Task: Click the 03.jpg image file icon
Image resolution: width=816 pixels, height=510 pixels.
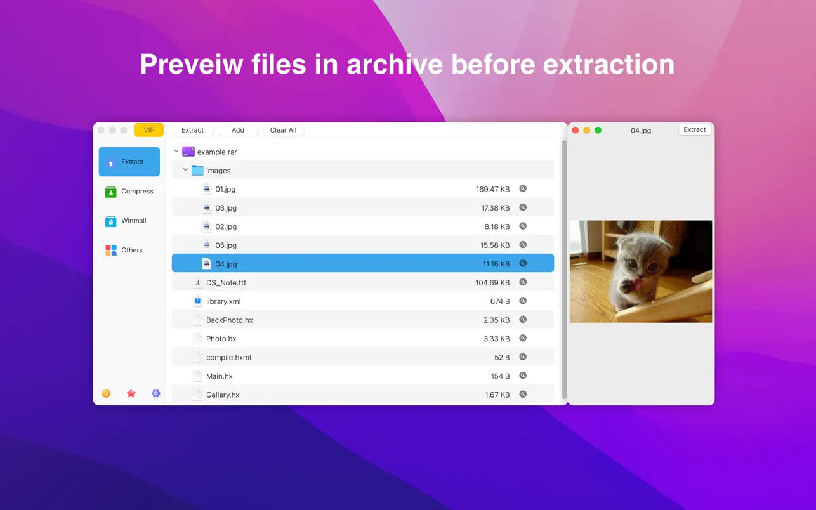Action: [206, 207]
